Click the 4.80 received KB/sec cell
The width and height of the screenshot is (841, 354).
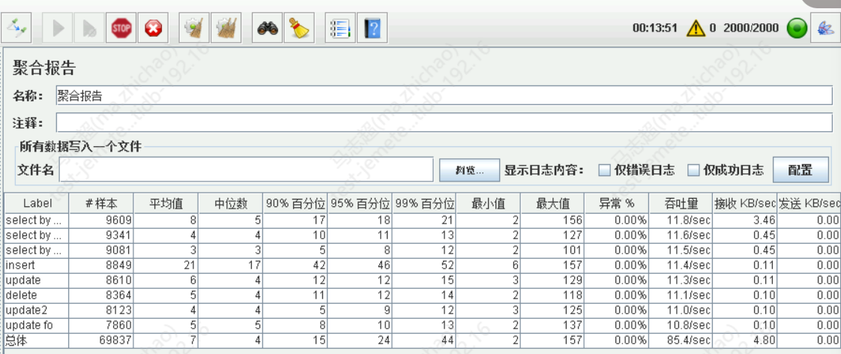click(745, 340)
